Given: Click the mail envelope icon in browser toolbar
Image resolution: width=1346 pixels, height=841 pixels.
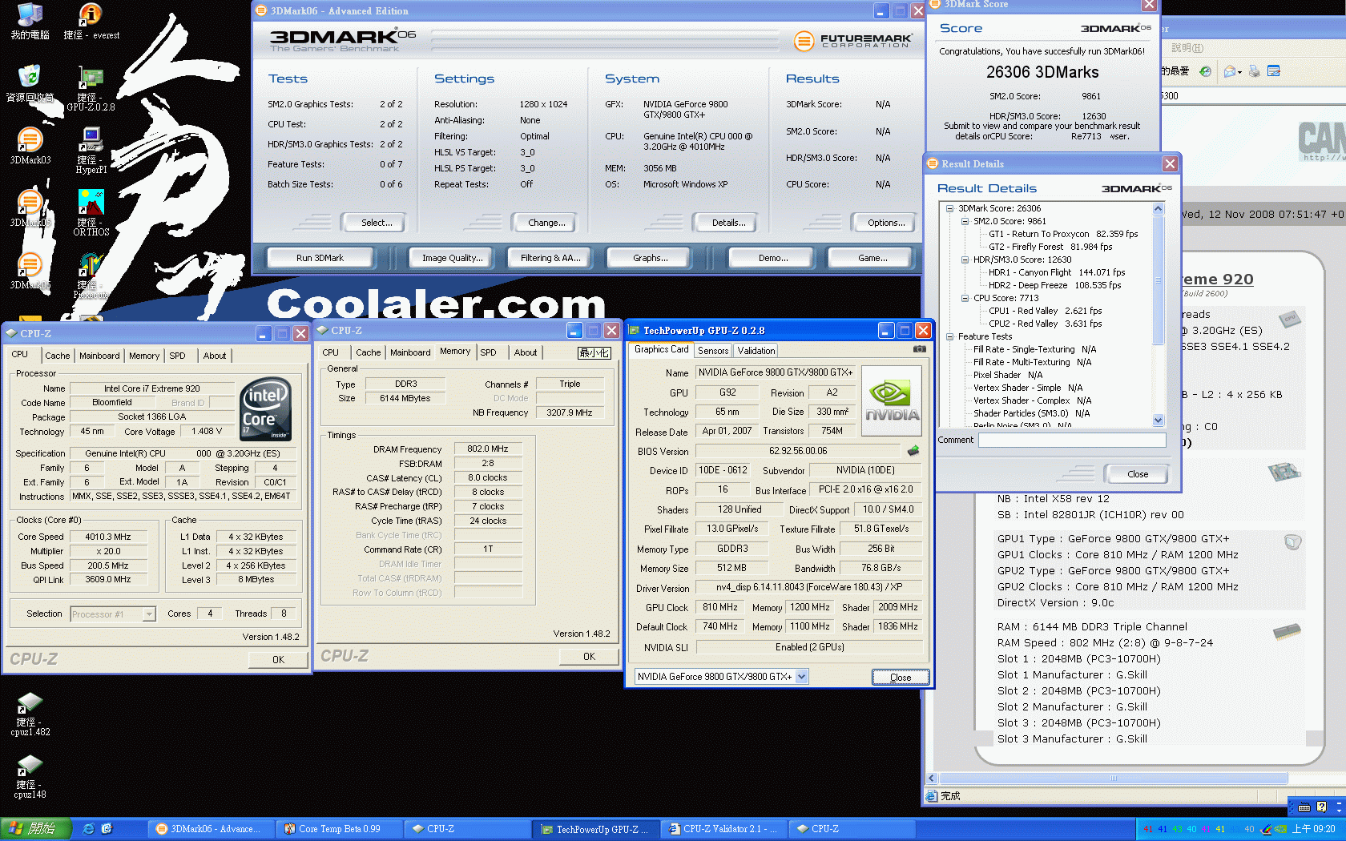Looking at the screenshot, I should click(x=1230, y=71).
